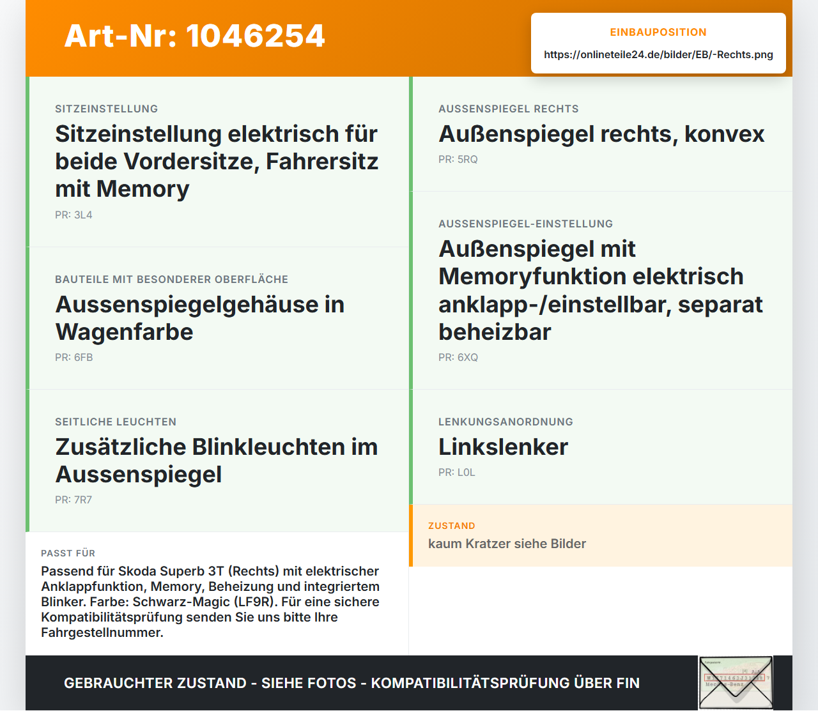Click PR code 7R7 label

pos(73,500)
